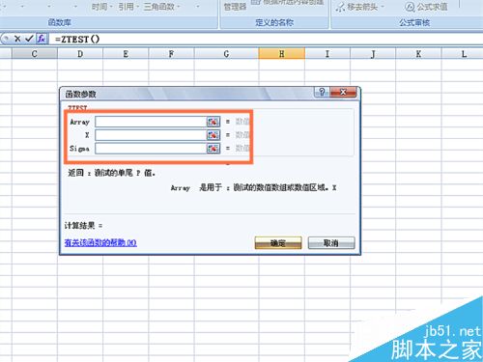Open the 三角函数 dropdown
The height and width of the screenshot is (362, 483).
click(161, 7)
